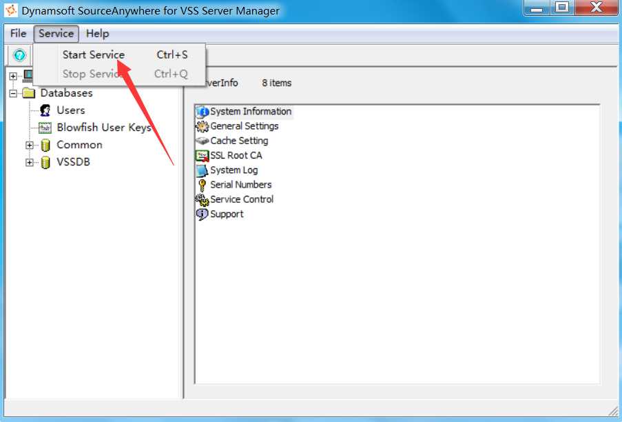Viewport: 622px width, 422px height.
Task: Close the Server Manager window
Action: pyautogui.click(x=597, y=8)
